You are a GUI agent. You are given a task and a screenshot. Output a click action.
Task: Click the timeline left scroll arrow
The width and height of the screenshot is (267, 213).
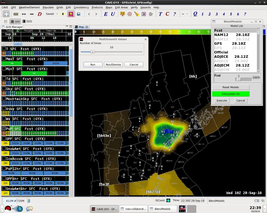[x=3, y=44]
